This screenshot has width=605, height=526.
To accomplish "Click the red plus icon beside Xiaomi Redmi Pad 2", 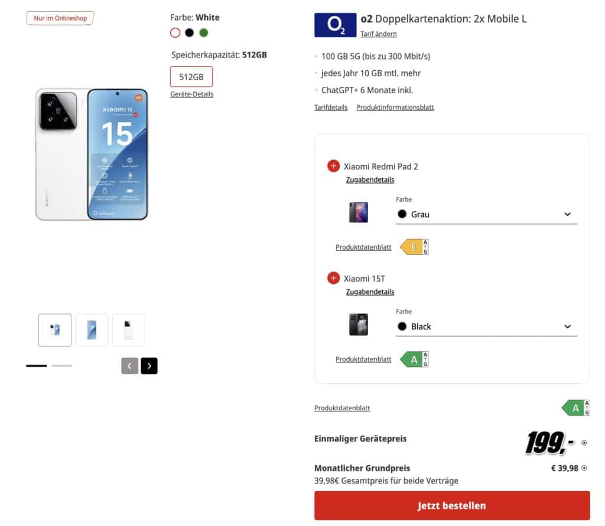I will [x=333, y=166].
